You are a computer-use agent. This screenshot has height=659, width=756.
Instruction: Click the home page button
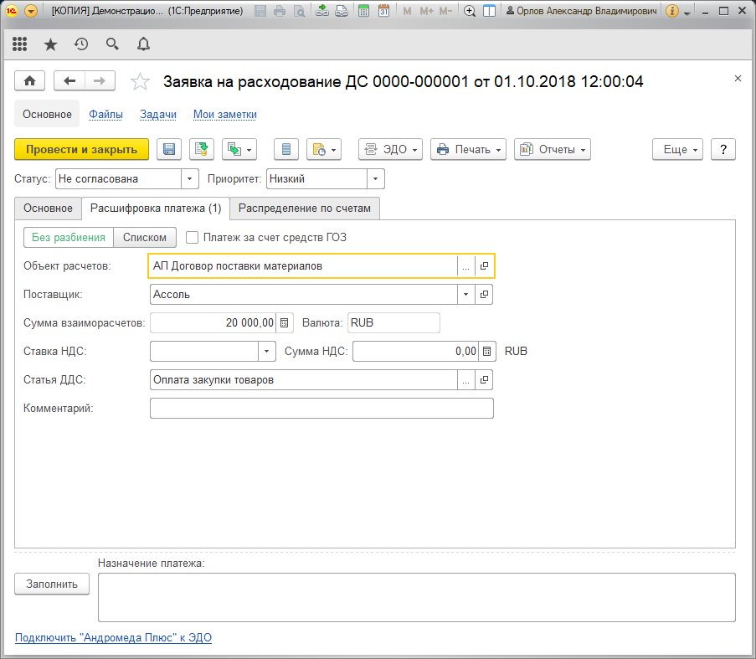coord(30,81)
